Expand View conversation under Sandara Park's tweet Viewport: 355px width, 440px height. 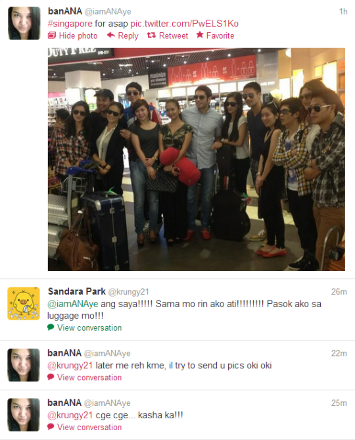89,328
